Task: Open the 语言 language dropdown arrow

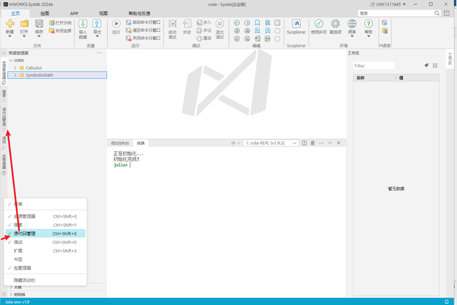Action: pyautogui.click(x=352, y=36)
